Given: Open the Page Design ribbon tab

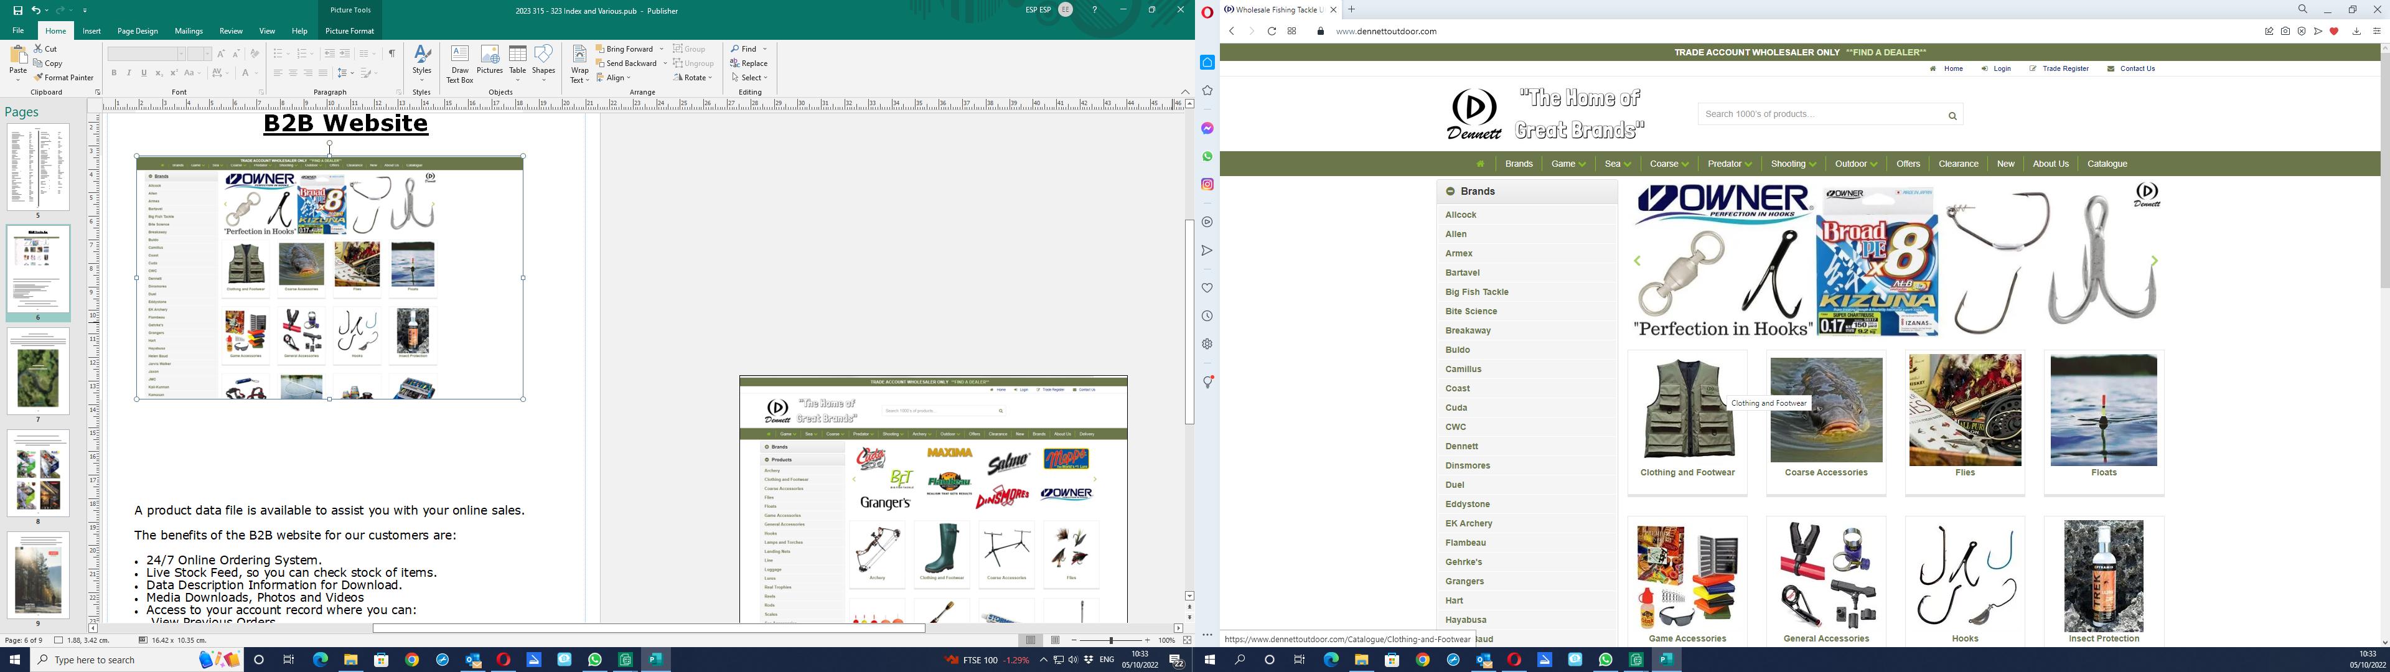Looking at the screenshot, I should 138,30.
